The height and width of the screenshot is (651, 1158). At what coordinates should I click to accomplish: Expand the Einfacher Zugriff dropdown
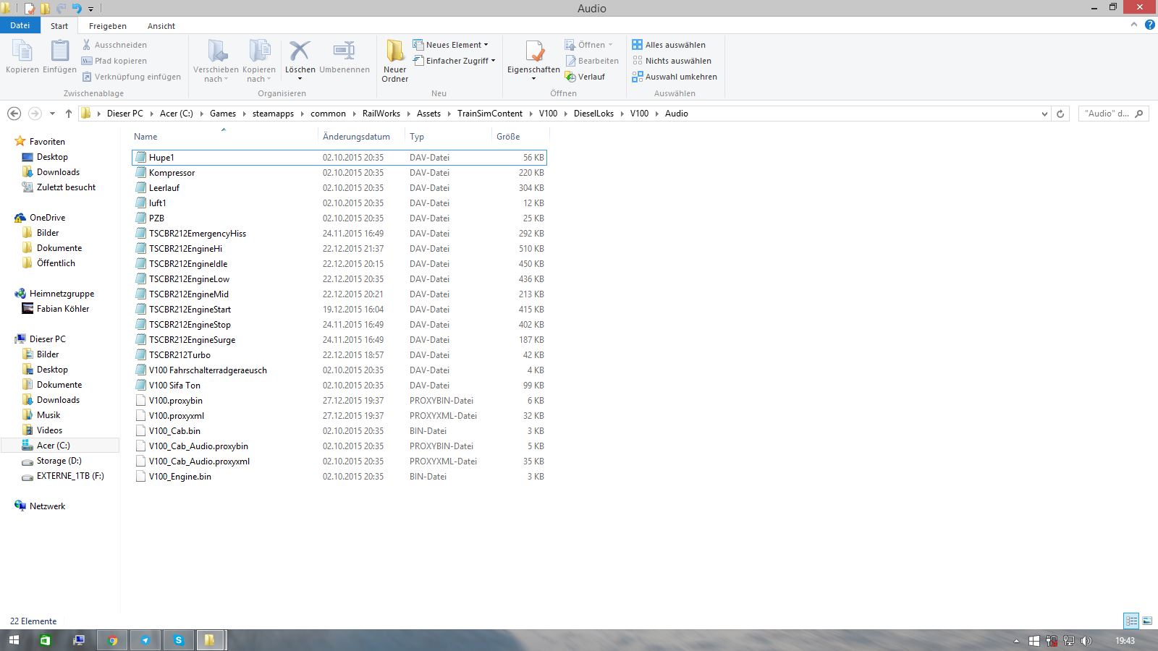[x=455, y=61]
